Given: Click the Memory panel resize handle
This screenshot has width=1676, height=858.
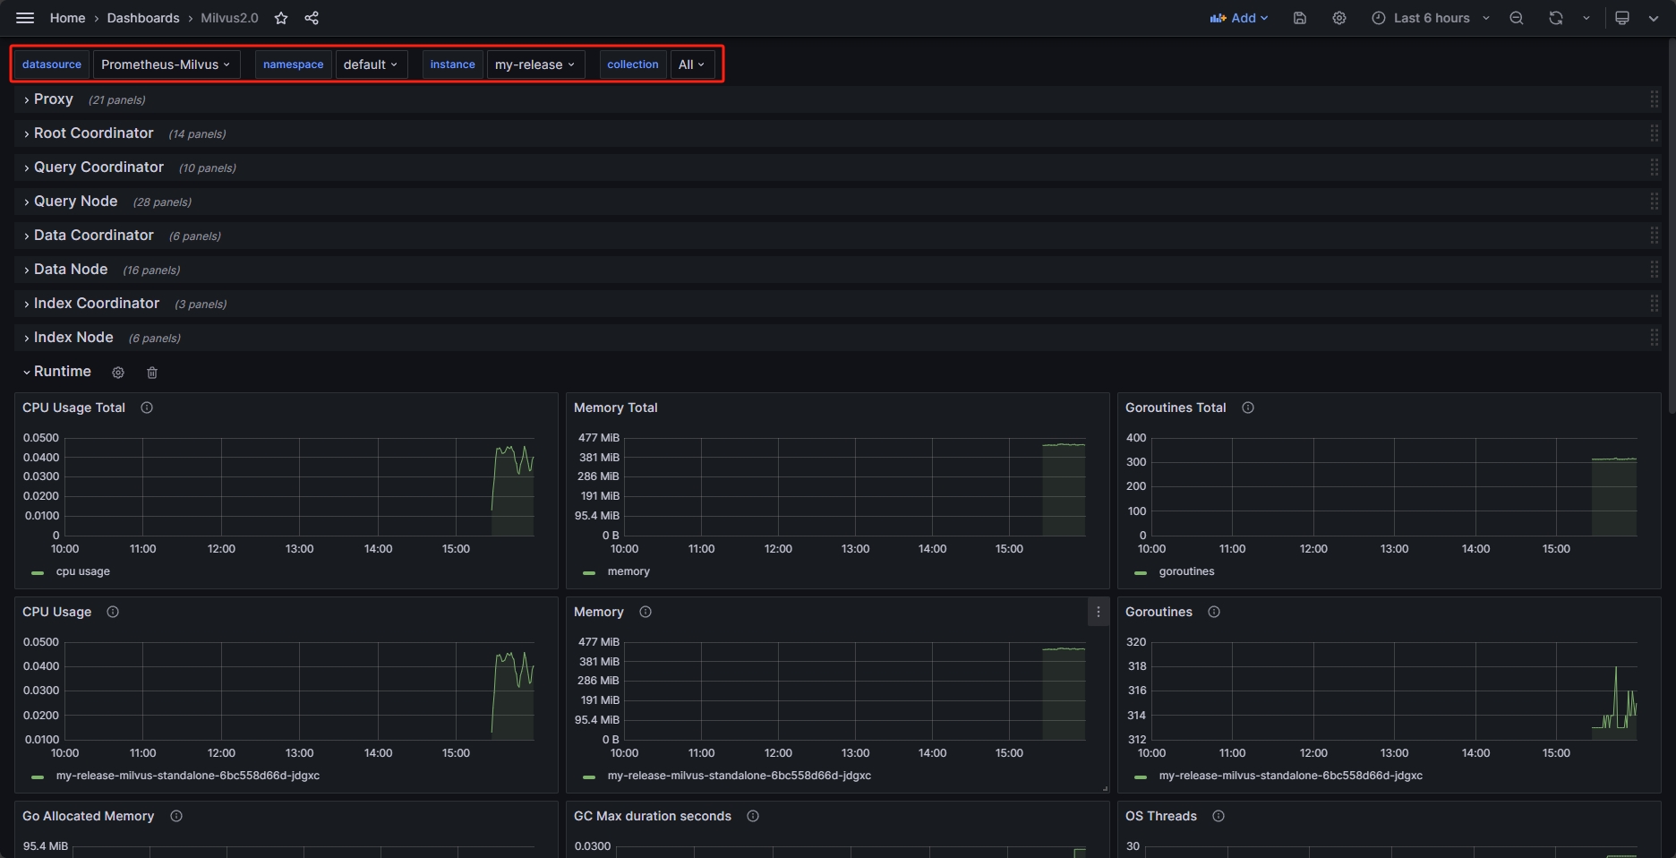Looking at the screenshot, I should click(x=1105, y=788).
